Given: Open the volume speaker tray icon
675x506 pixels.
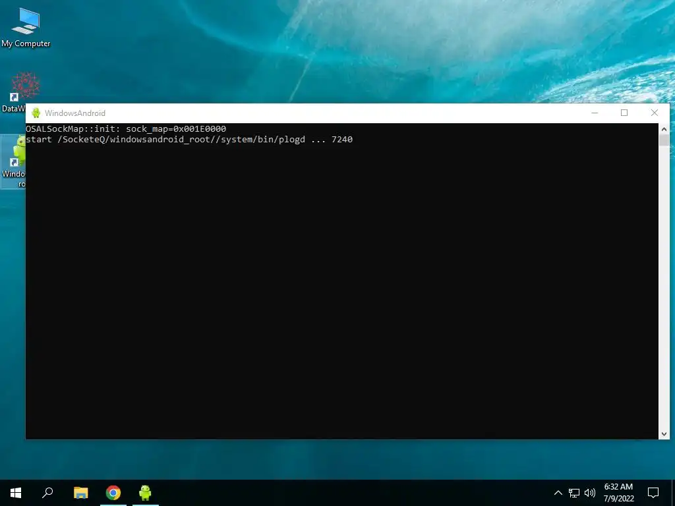Looking at the screenshot, I should click(590, 493).
